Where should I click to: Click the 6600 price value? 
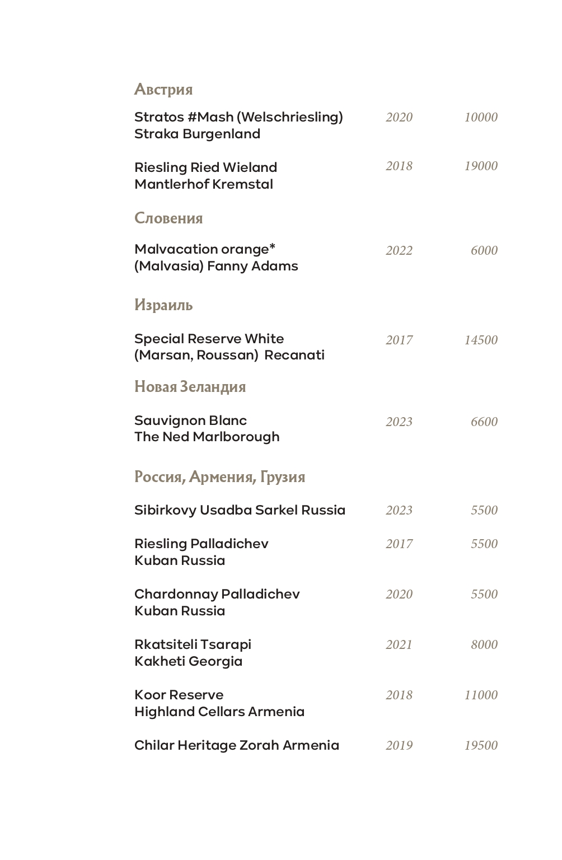(x=484, y=422)
